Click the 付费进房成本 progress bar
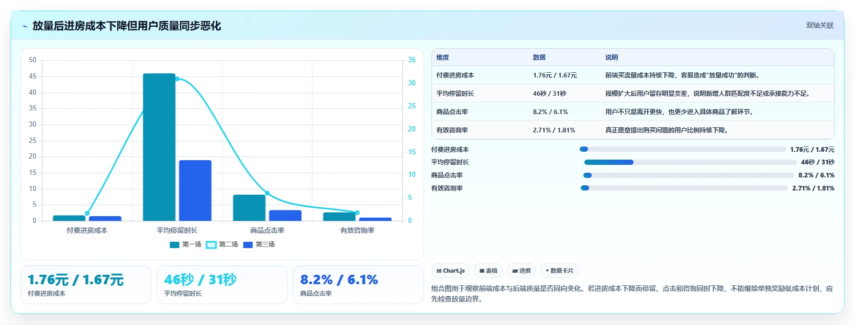Image resolution: width=855 pixels, height=325 pixels. click(x=683, y=150)
